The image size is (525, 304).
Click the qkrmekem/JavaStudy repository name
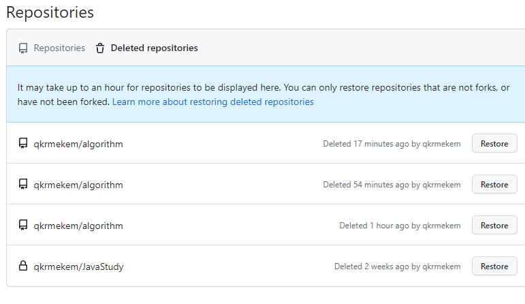(78, 267)
